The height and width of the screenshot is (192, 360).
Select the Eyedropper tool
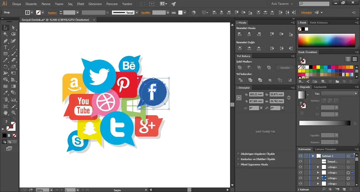pyautogui.click(x=6, y=93)
